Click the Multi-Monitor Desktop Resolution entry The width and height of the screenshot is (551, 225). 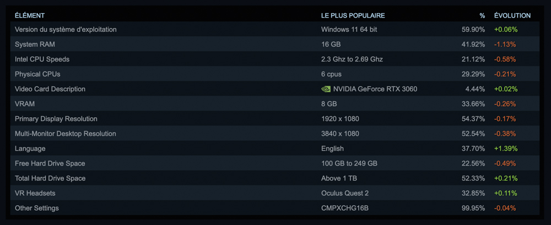[275, 134]
